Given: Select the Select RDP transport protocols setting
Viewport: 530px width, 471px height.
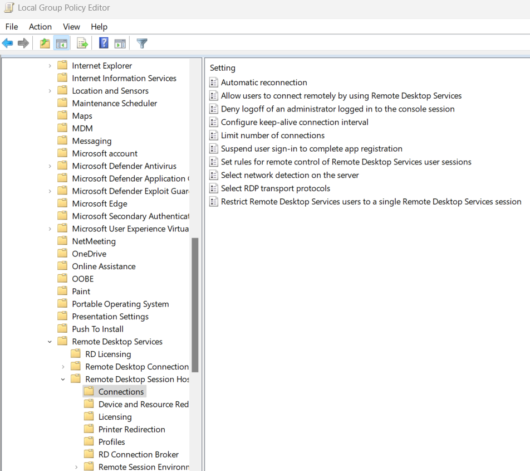Looking at the screenshot, I should (276, 188).
